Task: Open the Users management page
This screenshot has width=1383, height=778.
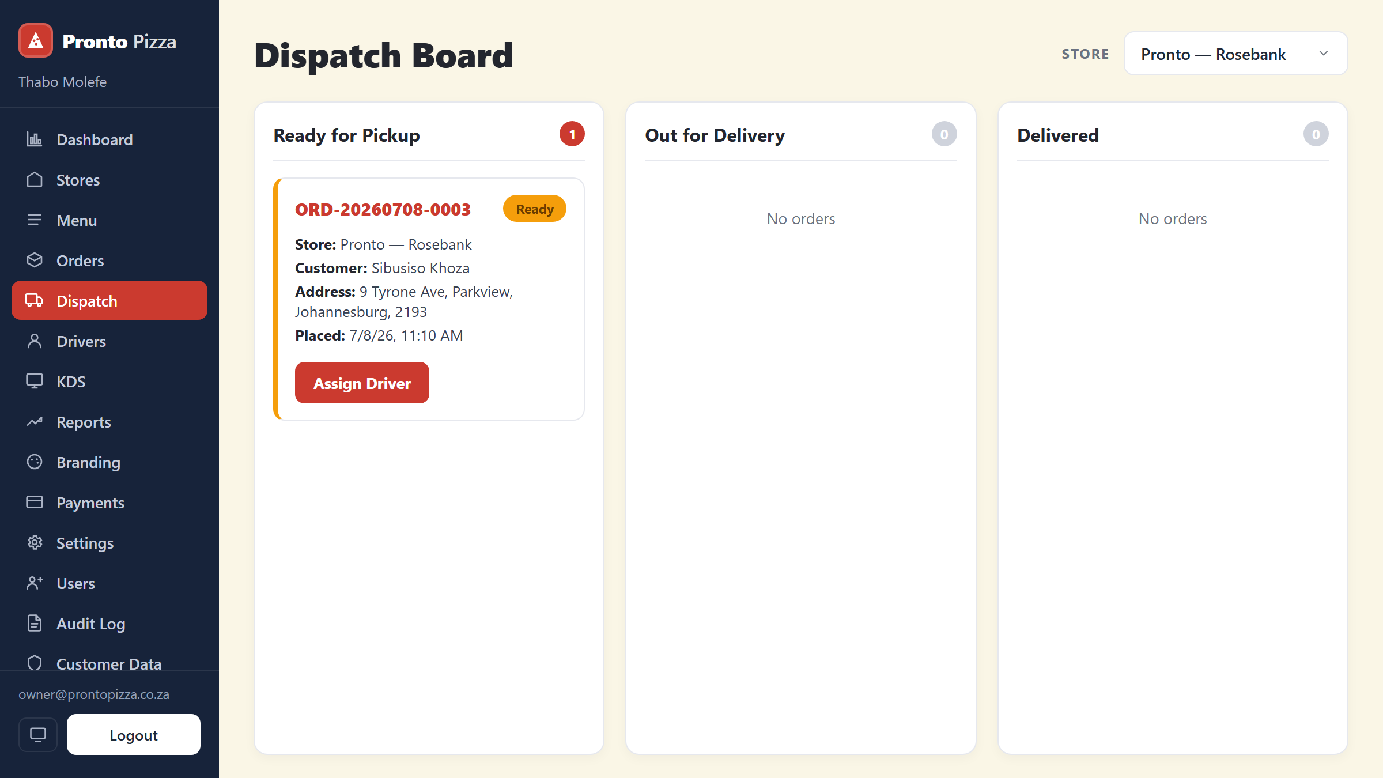Action: (x=109, y=583)
